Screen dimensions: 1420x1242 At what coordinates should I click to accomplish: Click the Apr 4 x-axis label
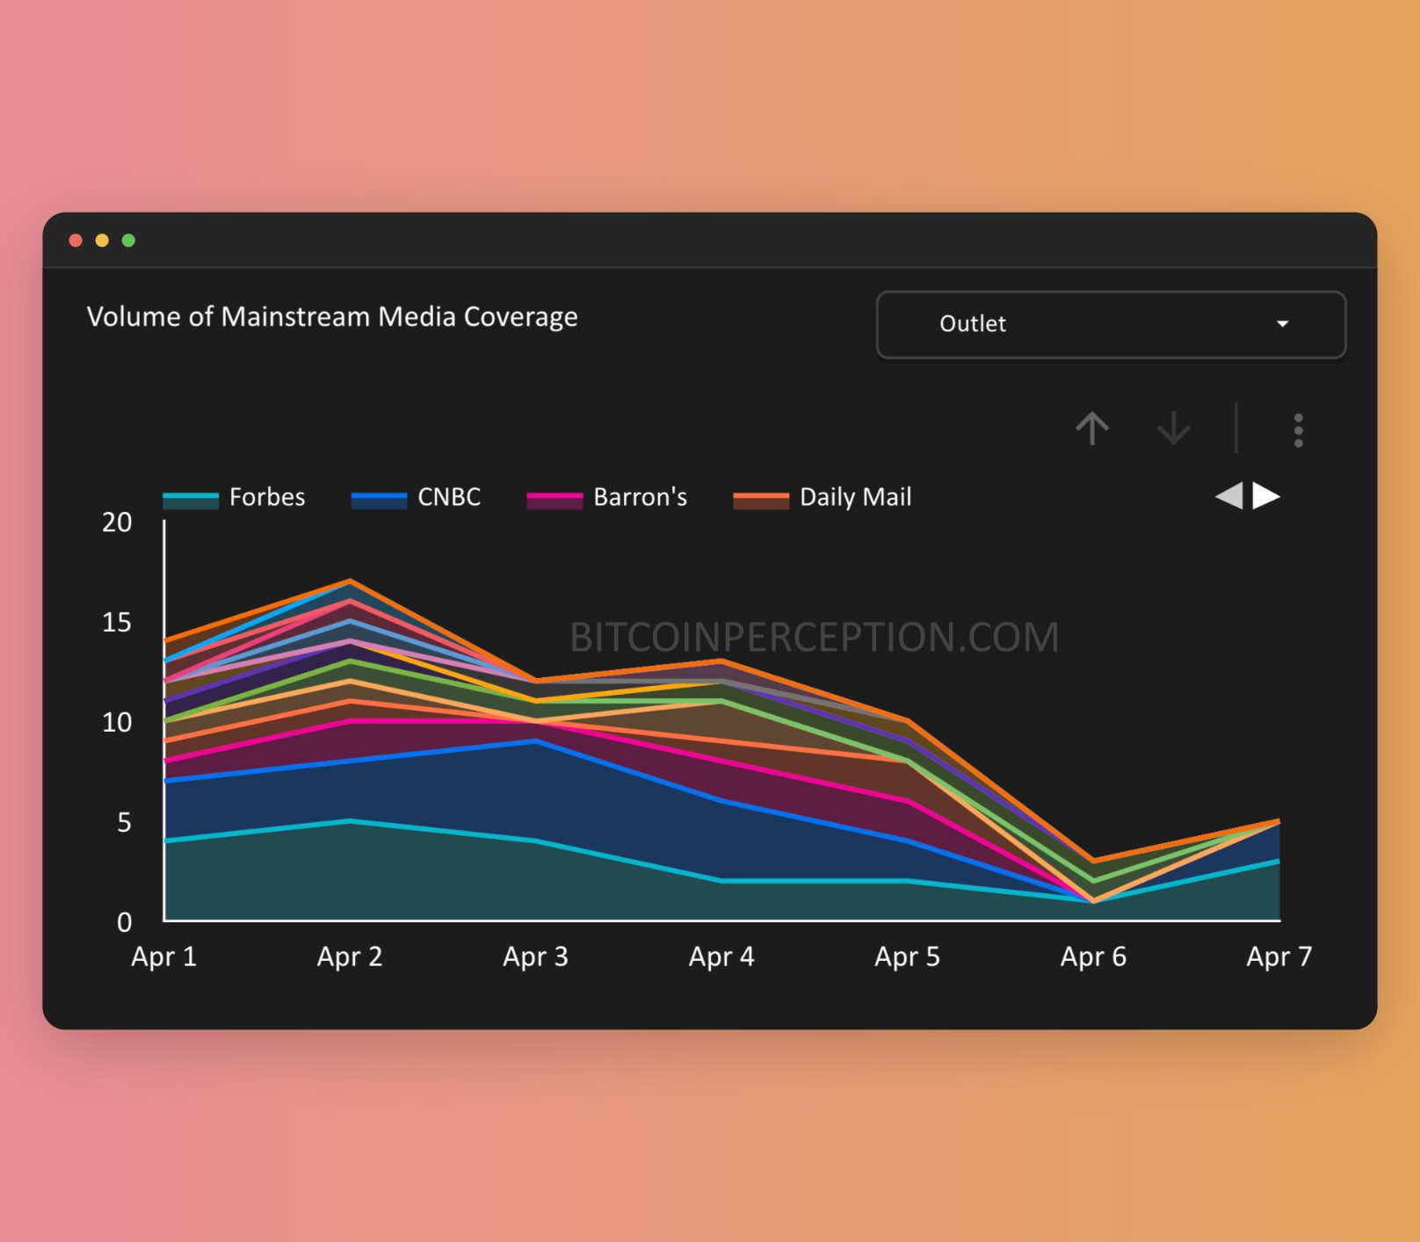tap(721, 957)
